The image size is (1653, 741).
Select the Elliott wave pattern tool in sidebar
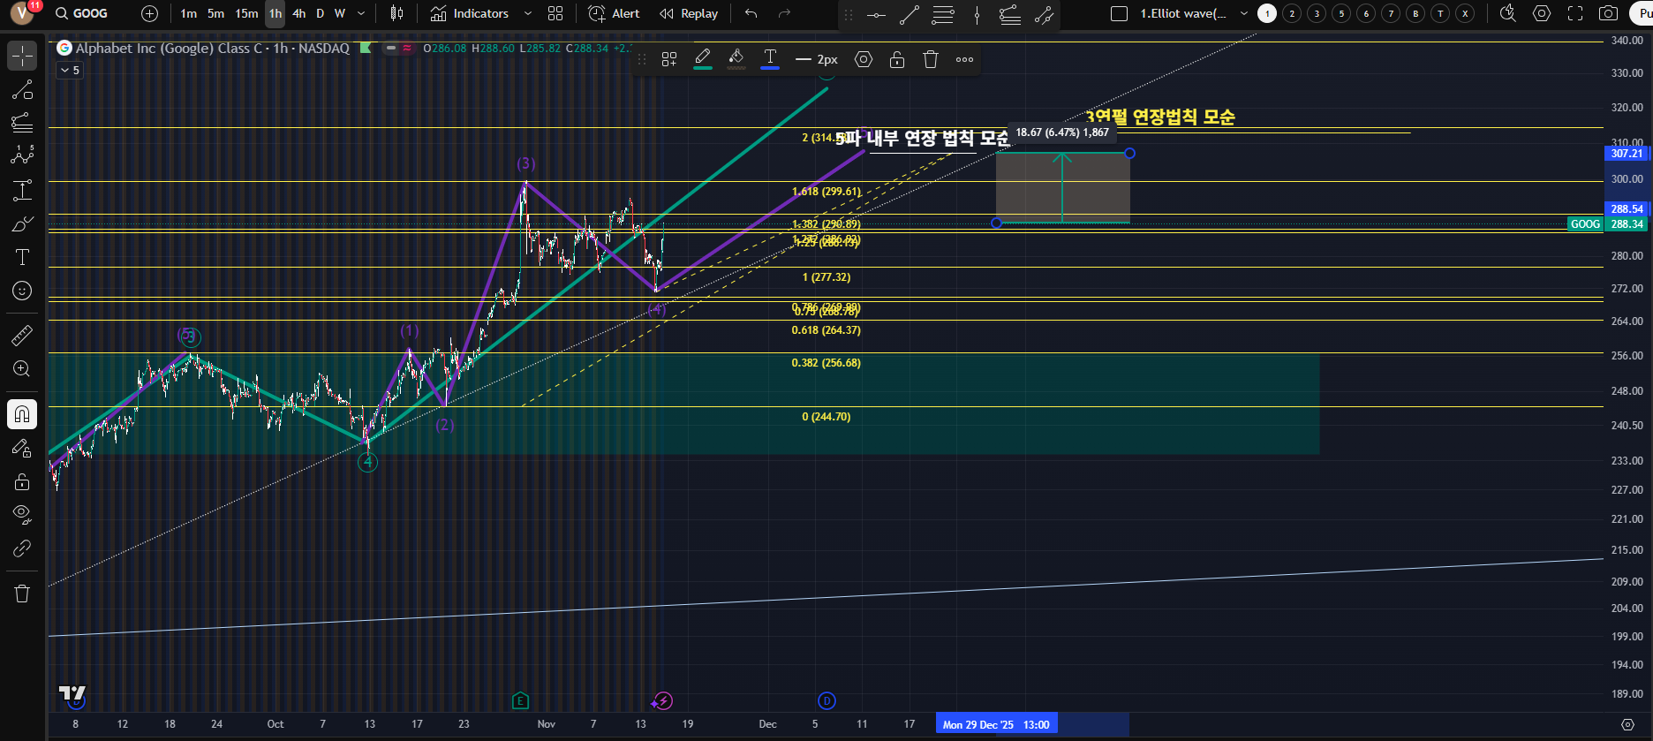[x=22, y=155]
